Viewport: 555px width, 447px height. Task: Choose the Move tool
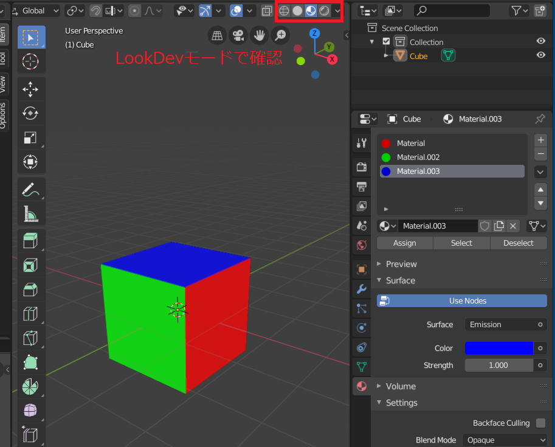point(30,89)
